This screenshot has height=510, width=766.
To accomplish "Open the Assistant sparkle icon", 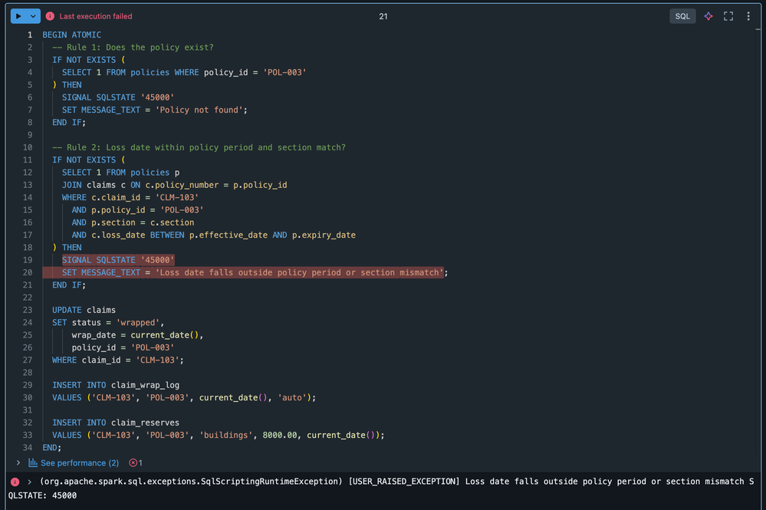I will click(708, 16).
